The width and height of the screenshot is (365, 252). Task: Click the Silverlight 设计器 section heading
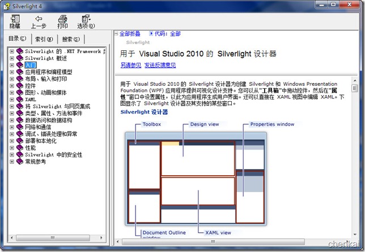click(144, 112)
